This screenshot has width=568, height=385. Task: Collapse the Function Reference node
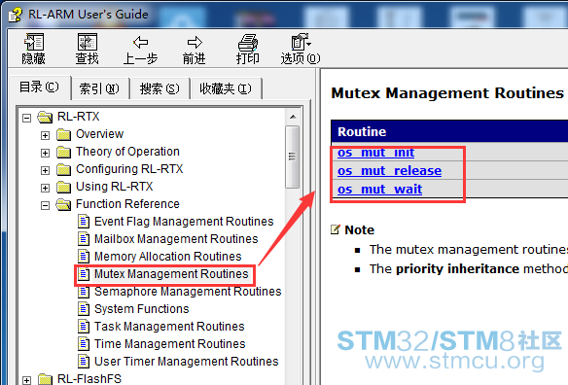[x=45, y=205]
